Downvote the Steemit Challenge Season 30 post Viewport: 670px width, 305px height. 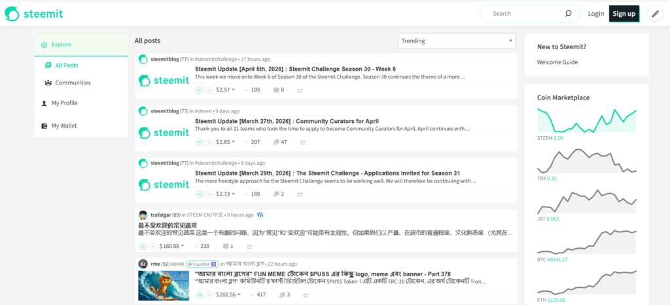click(x=209, y=90)
